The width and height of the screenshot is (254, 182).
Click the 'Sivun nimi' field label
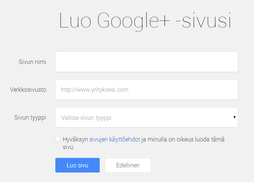pyautogui.click(x=32, y=62)
